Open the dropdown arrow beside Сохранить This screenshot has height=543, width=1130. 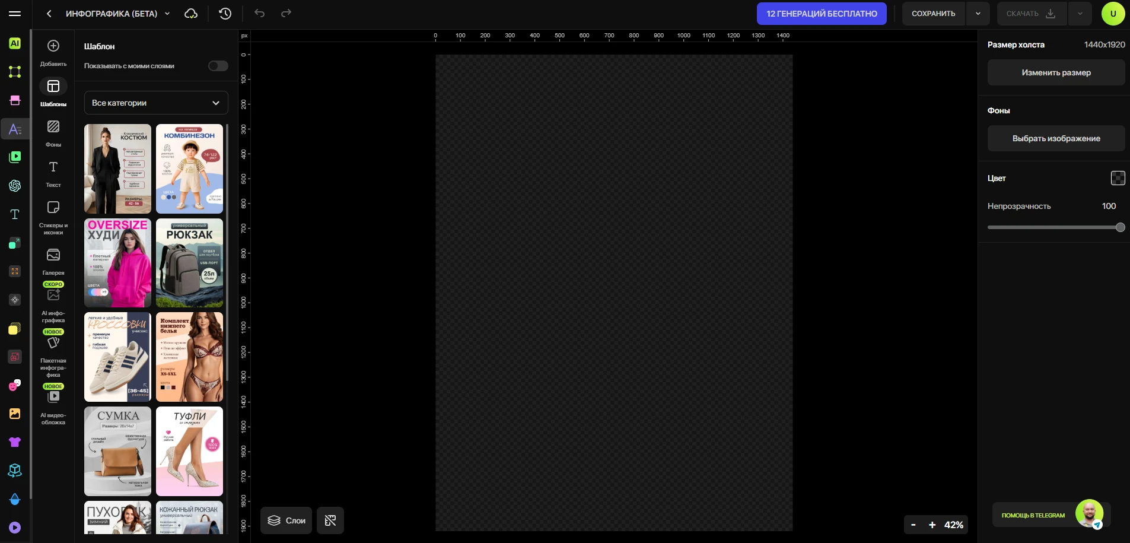point(978,14)
